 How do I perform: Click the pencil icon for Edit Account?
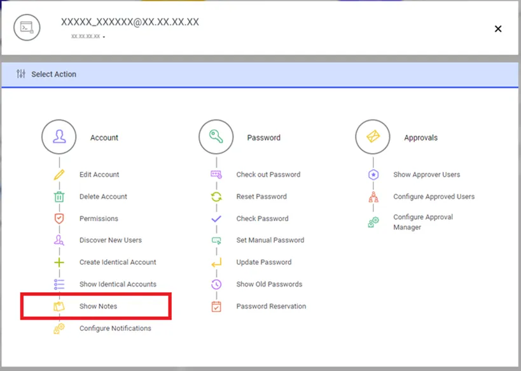click(x=59, y=175)
